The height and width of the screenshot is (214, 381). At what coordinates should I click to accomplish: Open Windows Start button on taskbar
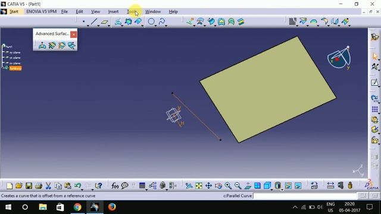(x=8, y=207)
